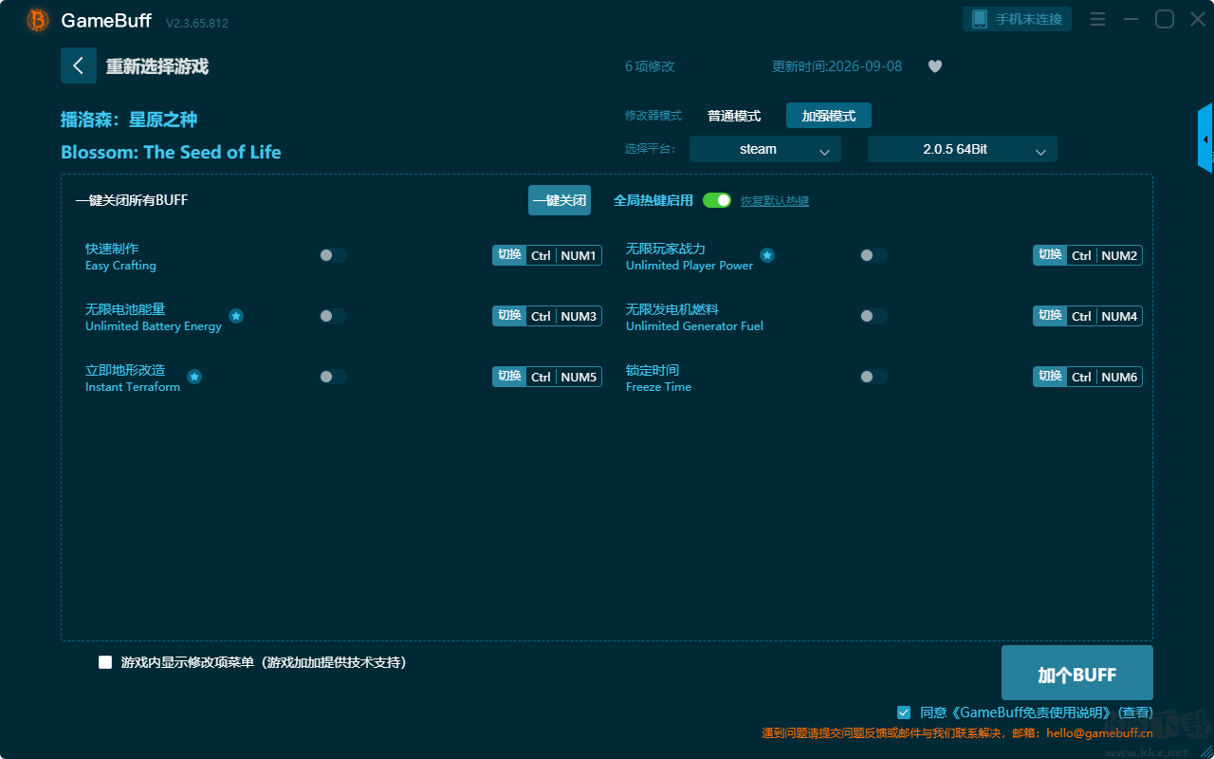
Task: Click the 切换 button for Instant Terraform
Action: click(509, 377)
